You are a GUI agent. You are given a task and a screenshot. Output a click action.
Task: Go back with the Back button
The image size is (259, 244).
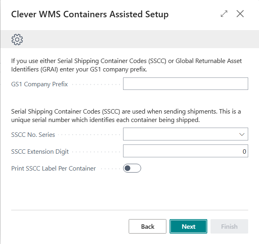(147, 226)
